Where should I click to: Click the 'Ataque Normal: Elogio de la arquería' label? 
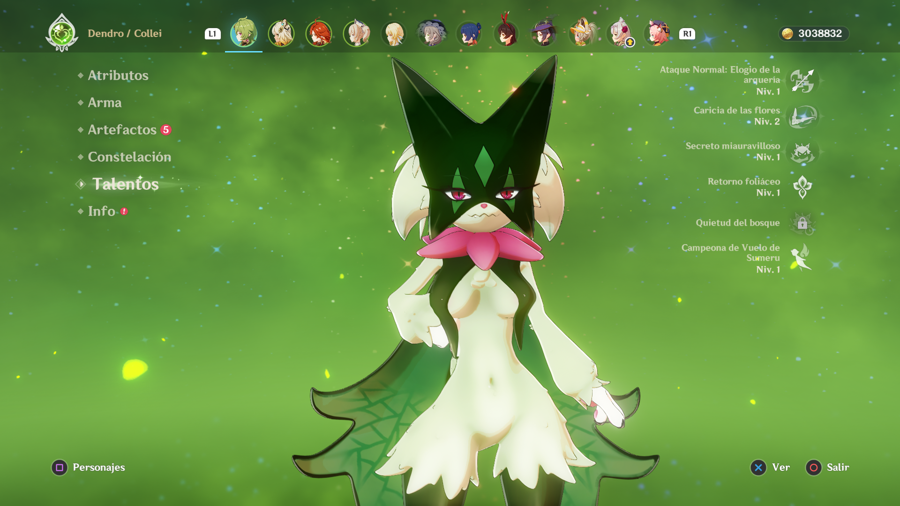click(x=720, y=74)
